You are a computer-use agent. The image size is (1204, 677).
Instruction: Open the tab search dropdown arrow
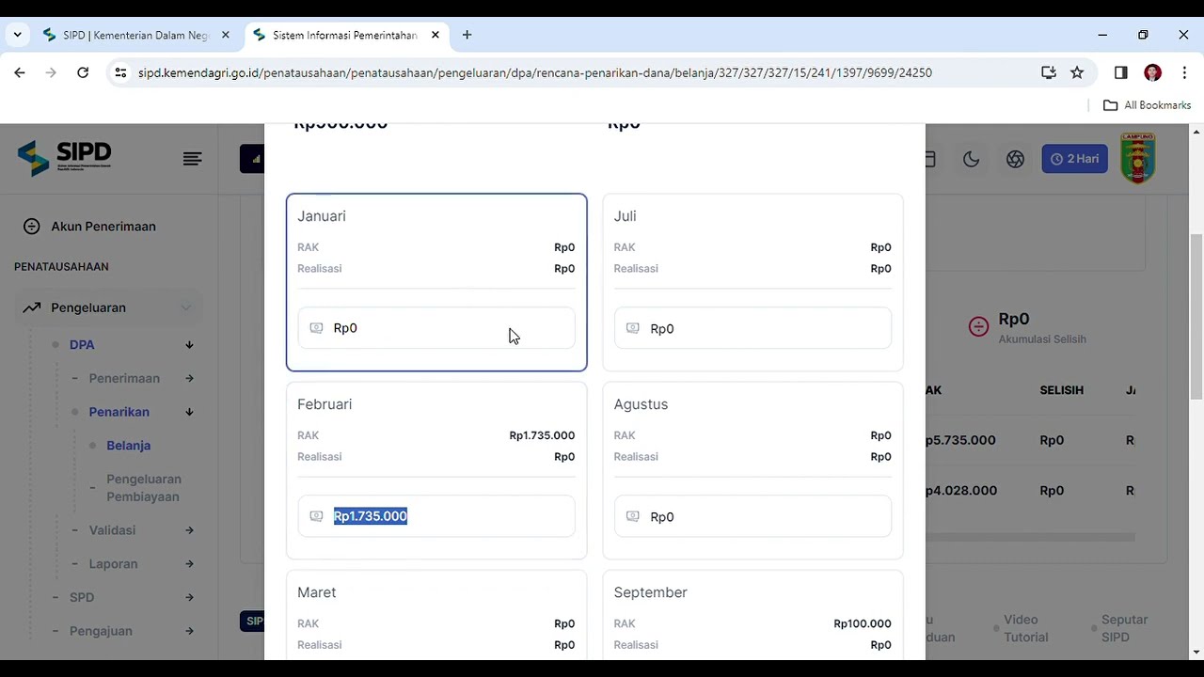(17, 35)
